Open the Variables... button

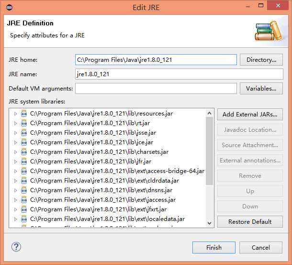coord(261,88)
